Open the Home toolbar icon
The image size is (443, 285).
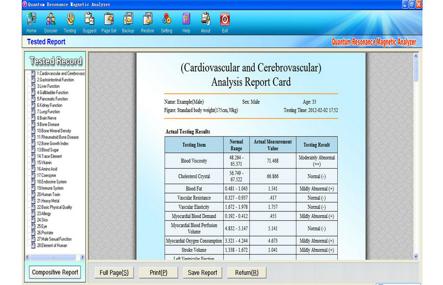32,23
